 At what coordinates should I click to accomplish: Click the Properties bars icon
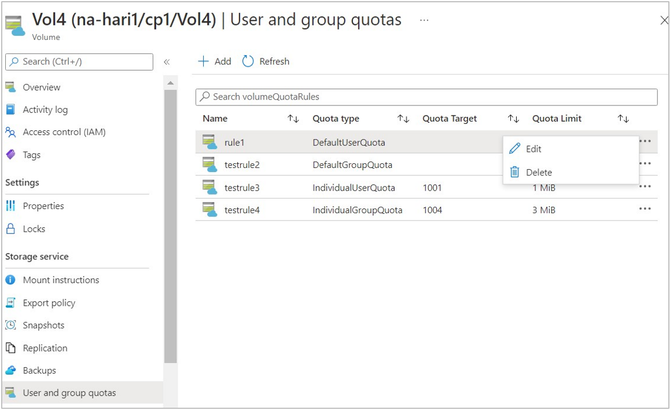click(10, 206)
